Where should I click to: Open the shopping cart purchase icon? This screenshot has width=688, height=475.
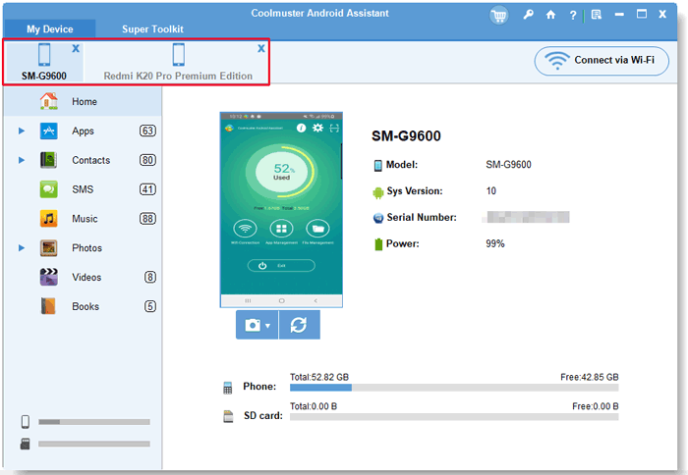(x=498, y=16)
